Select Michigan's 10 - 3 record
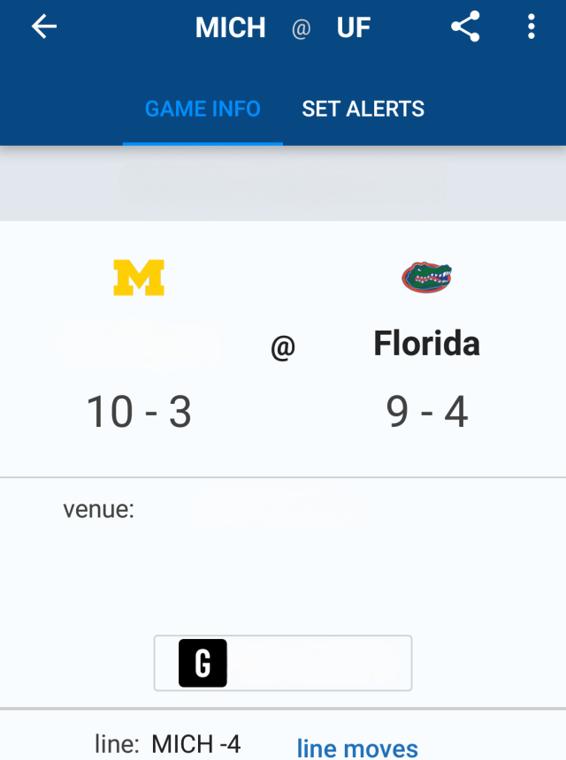This screenshot has height=760, width=566. (x=139, y=412)
